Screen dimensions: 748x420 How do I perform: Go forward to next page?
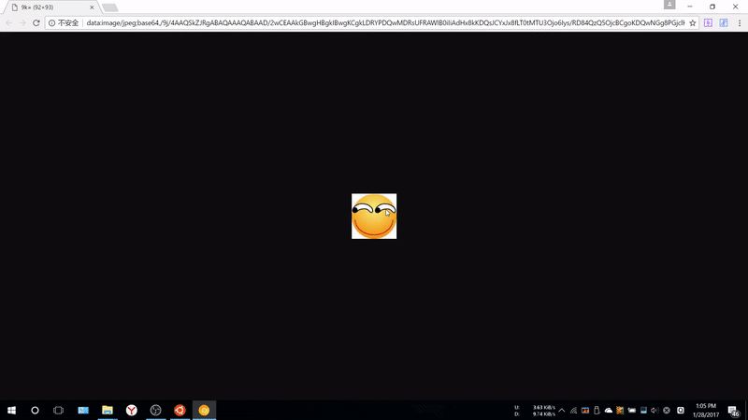tap(22, 22)
